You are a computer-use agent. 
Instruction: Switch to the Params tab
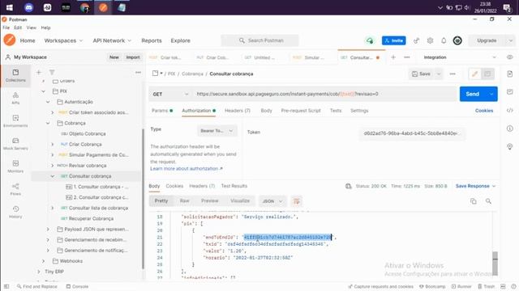(162, 111)
